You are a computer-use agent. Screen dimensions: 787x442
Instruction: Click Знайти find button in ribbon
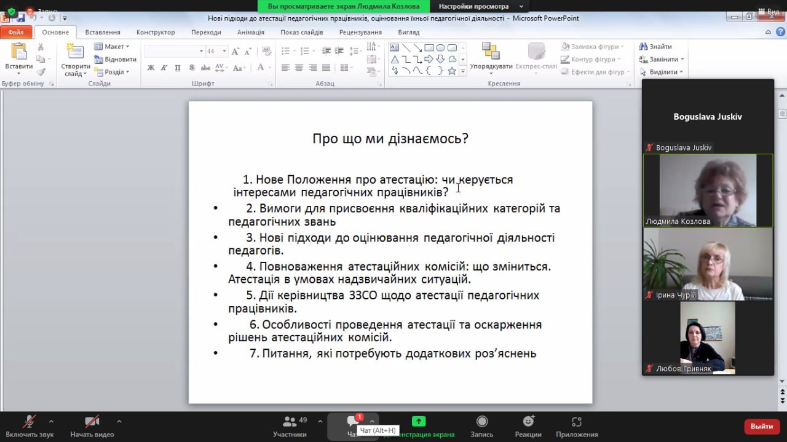point(655,47)
